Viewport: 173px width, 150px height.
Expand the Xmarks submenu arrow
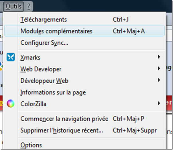[159, 57]
